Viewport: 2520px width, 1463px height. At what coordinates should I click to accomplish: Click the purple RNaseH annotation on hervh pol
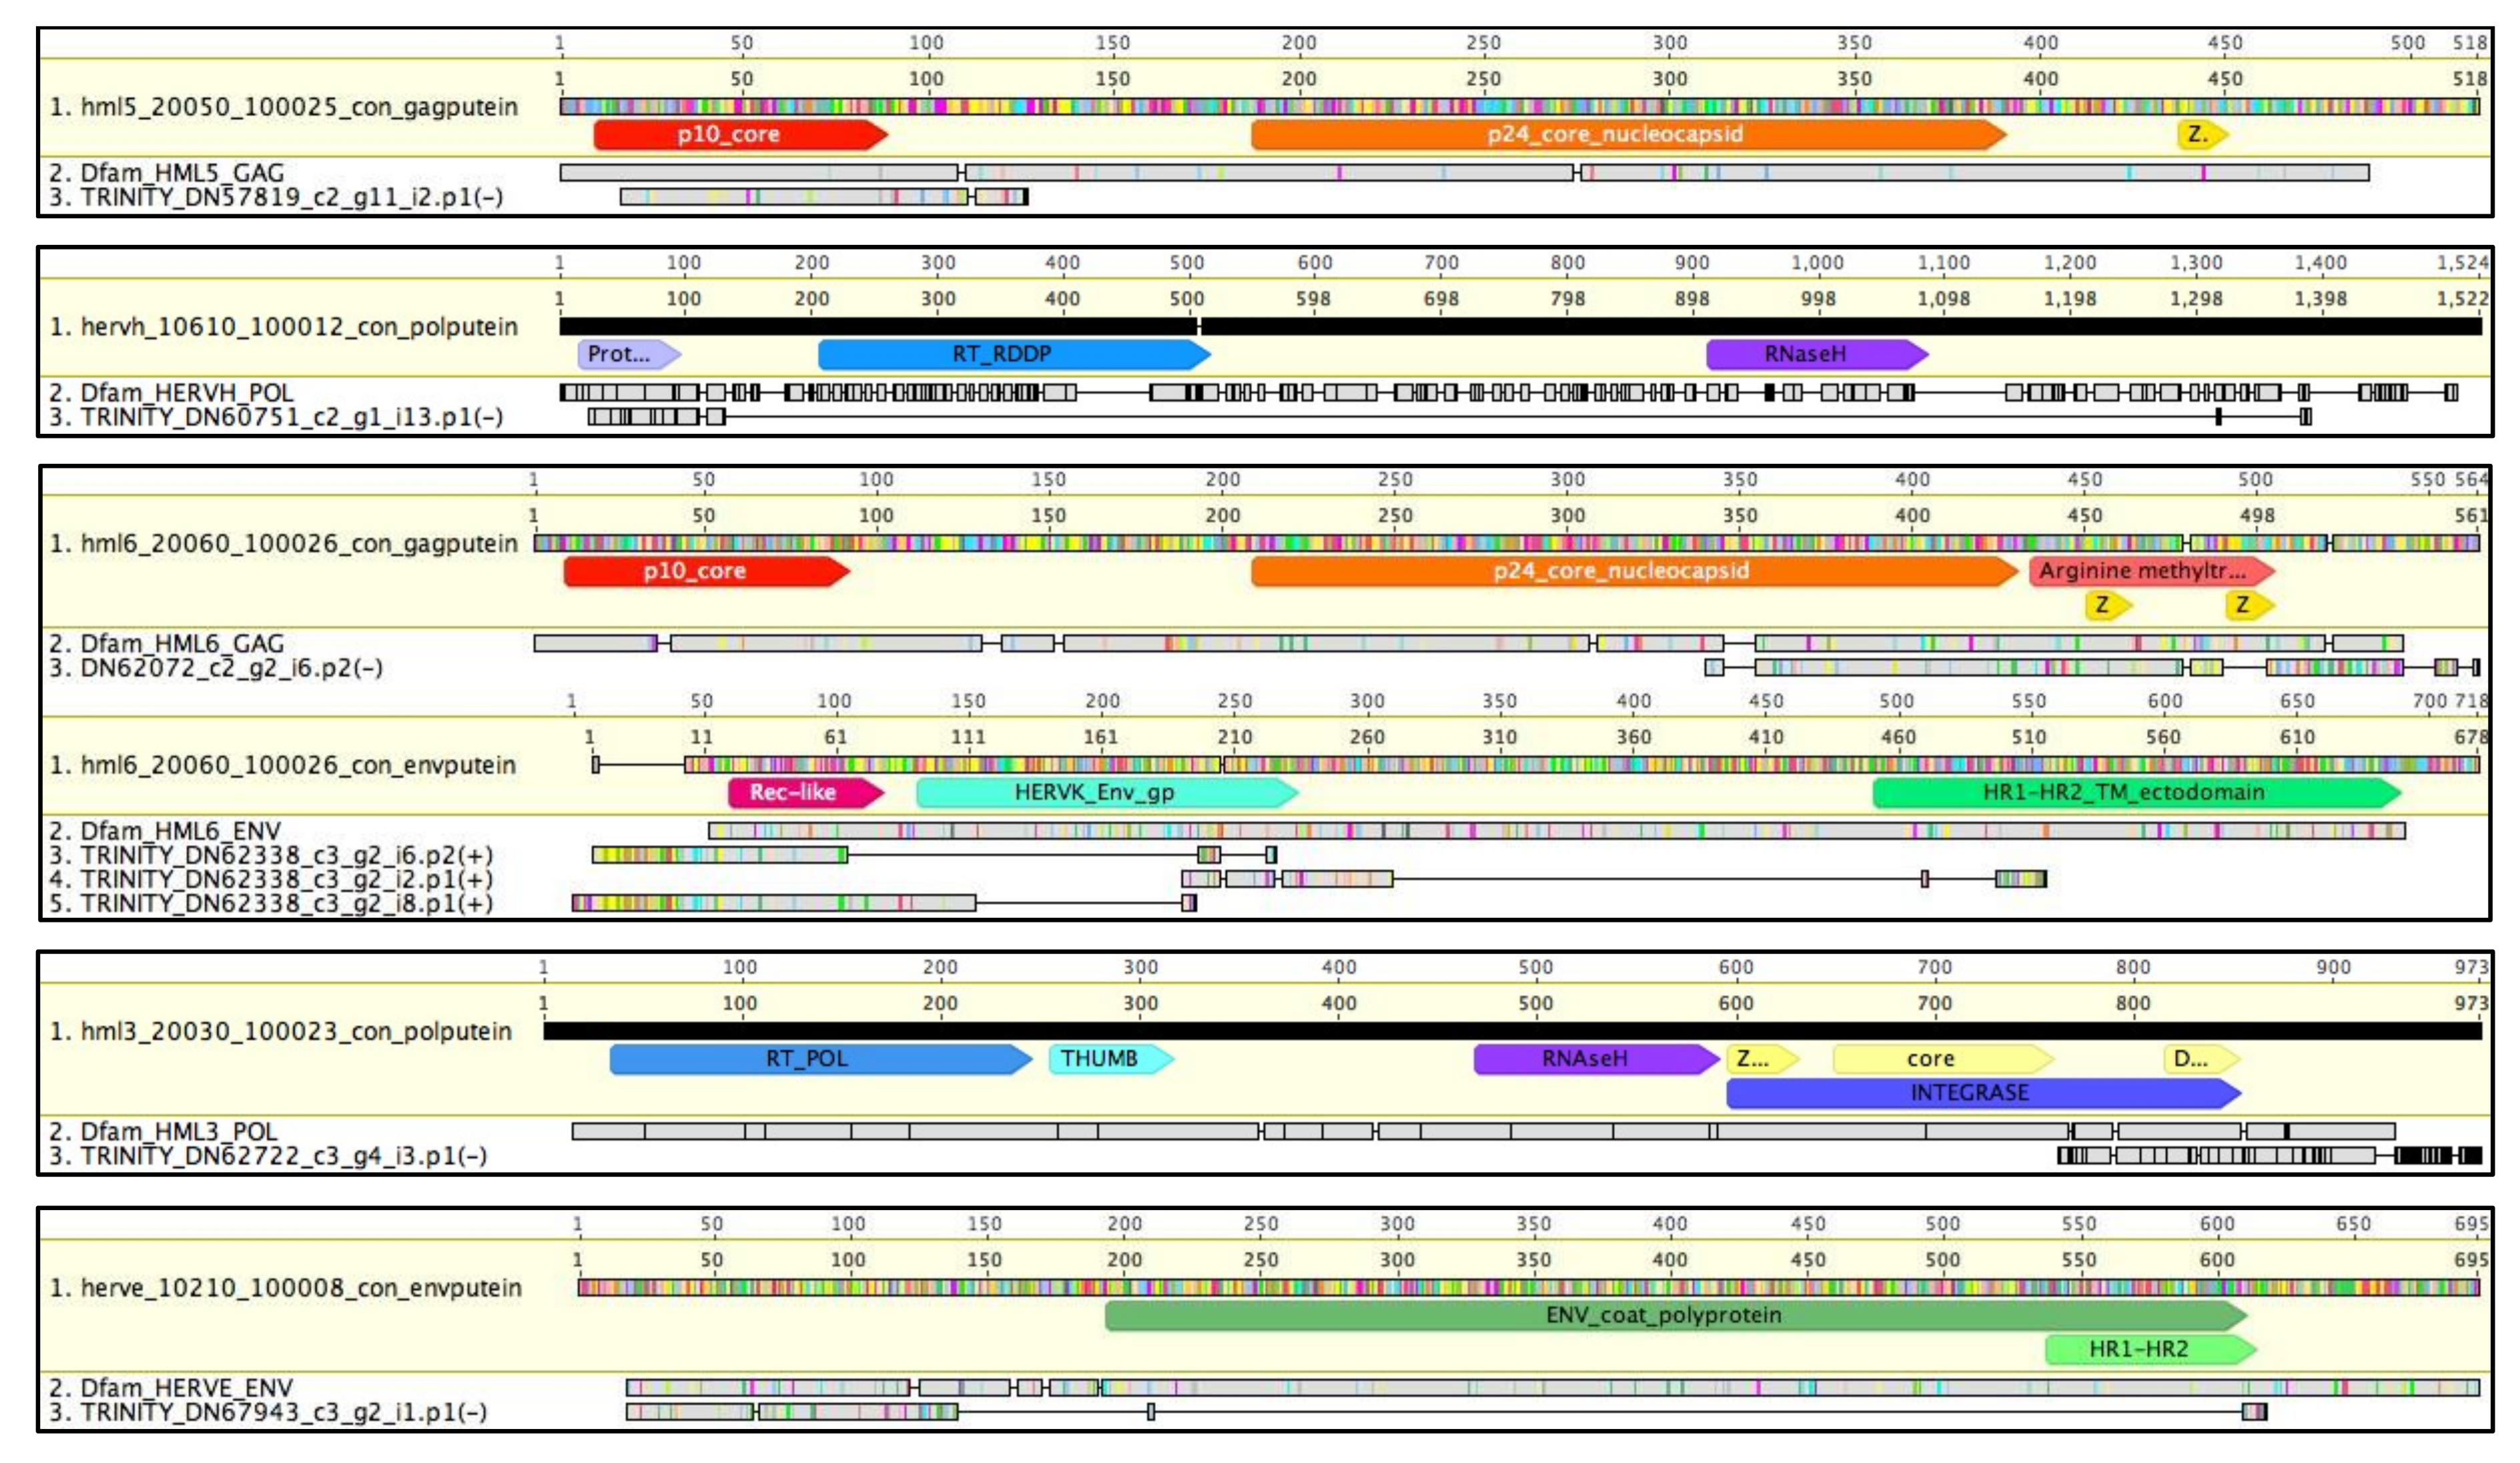[1817, 354]
